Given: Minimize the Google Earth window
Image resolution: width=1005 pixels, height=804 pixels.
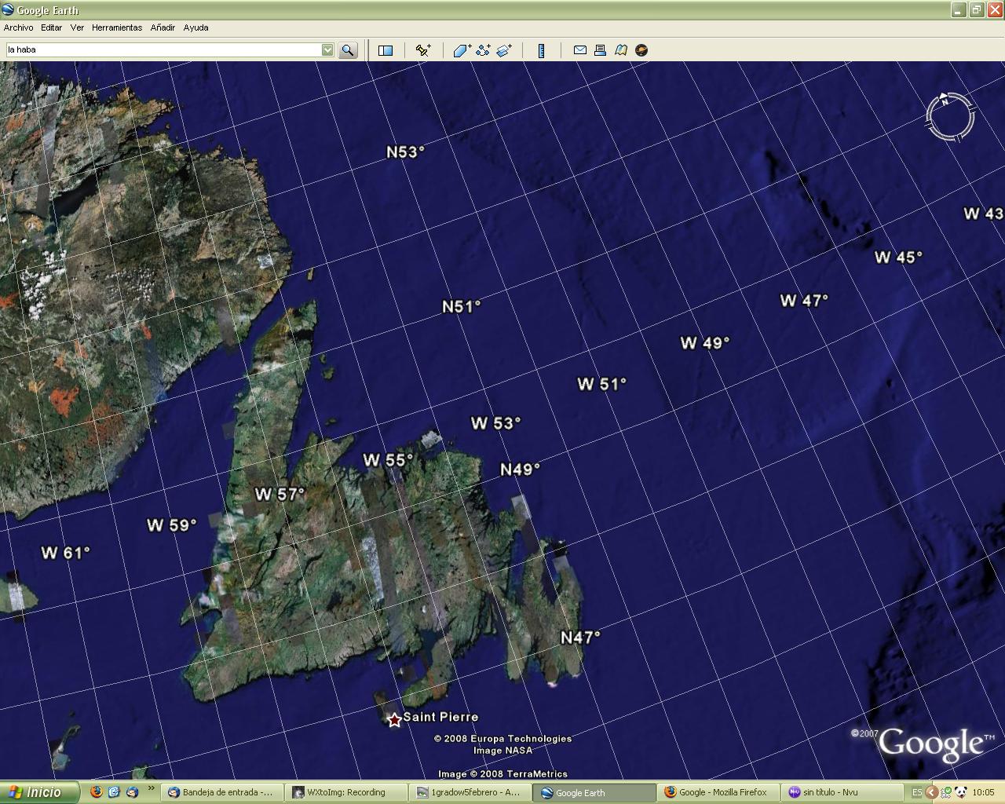Looking at the screenshot, I should (x=959, y=10).
